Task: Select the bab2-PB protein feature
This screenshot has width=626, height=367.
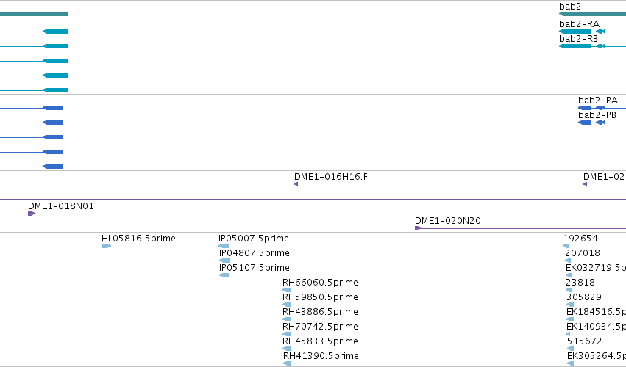Action: pos(602,123)
